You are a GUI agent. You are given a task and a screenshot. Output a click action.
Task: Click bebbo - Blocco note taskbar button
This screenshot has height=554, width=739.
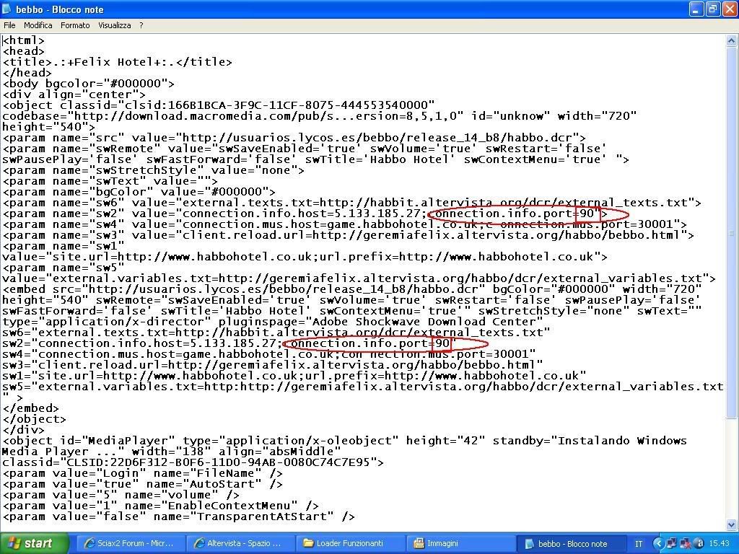point(571,543)
